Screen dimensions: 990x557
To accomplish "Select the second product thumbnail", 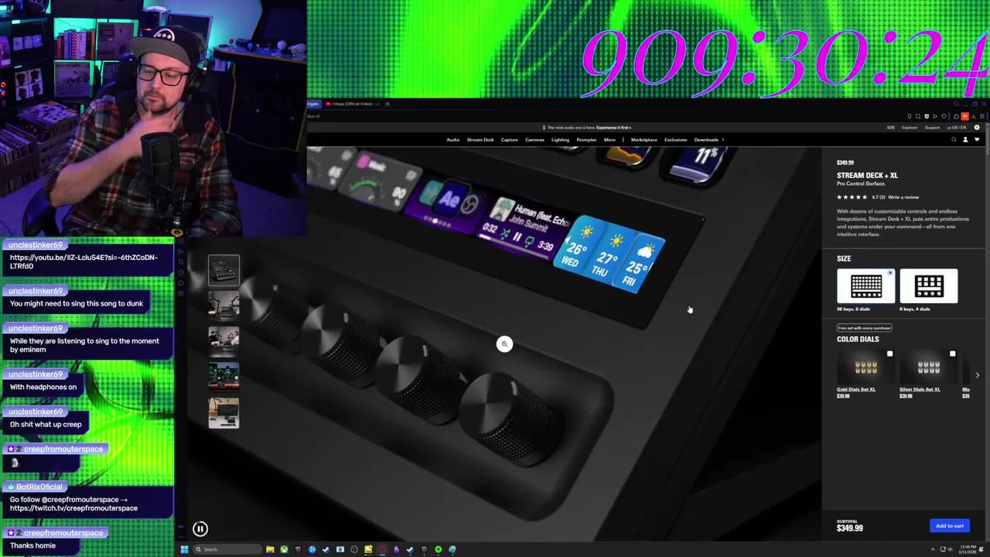I will tap(224, 305).
